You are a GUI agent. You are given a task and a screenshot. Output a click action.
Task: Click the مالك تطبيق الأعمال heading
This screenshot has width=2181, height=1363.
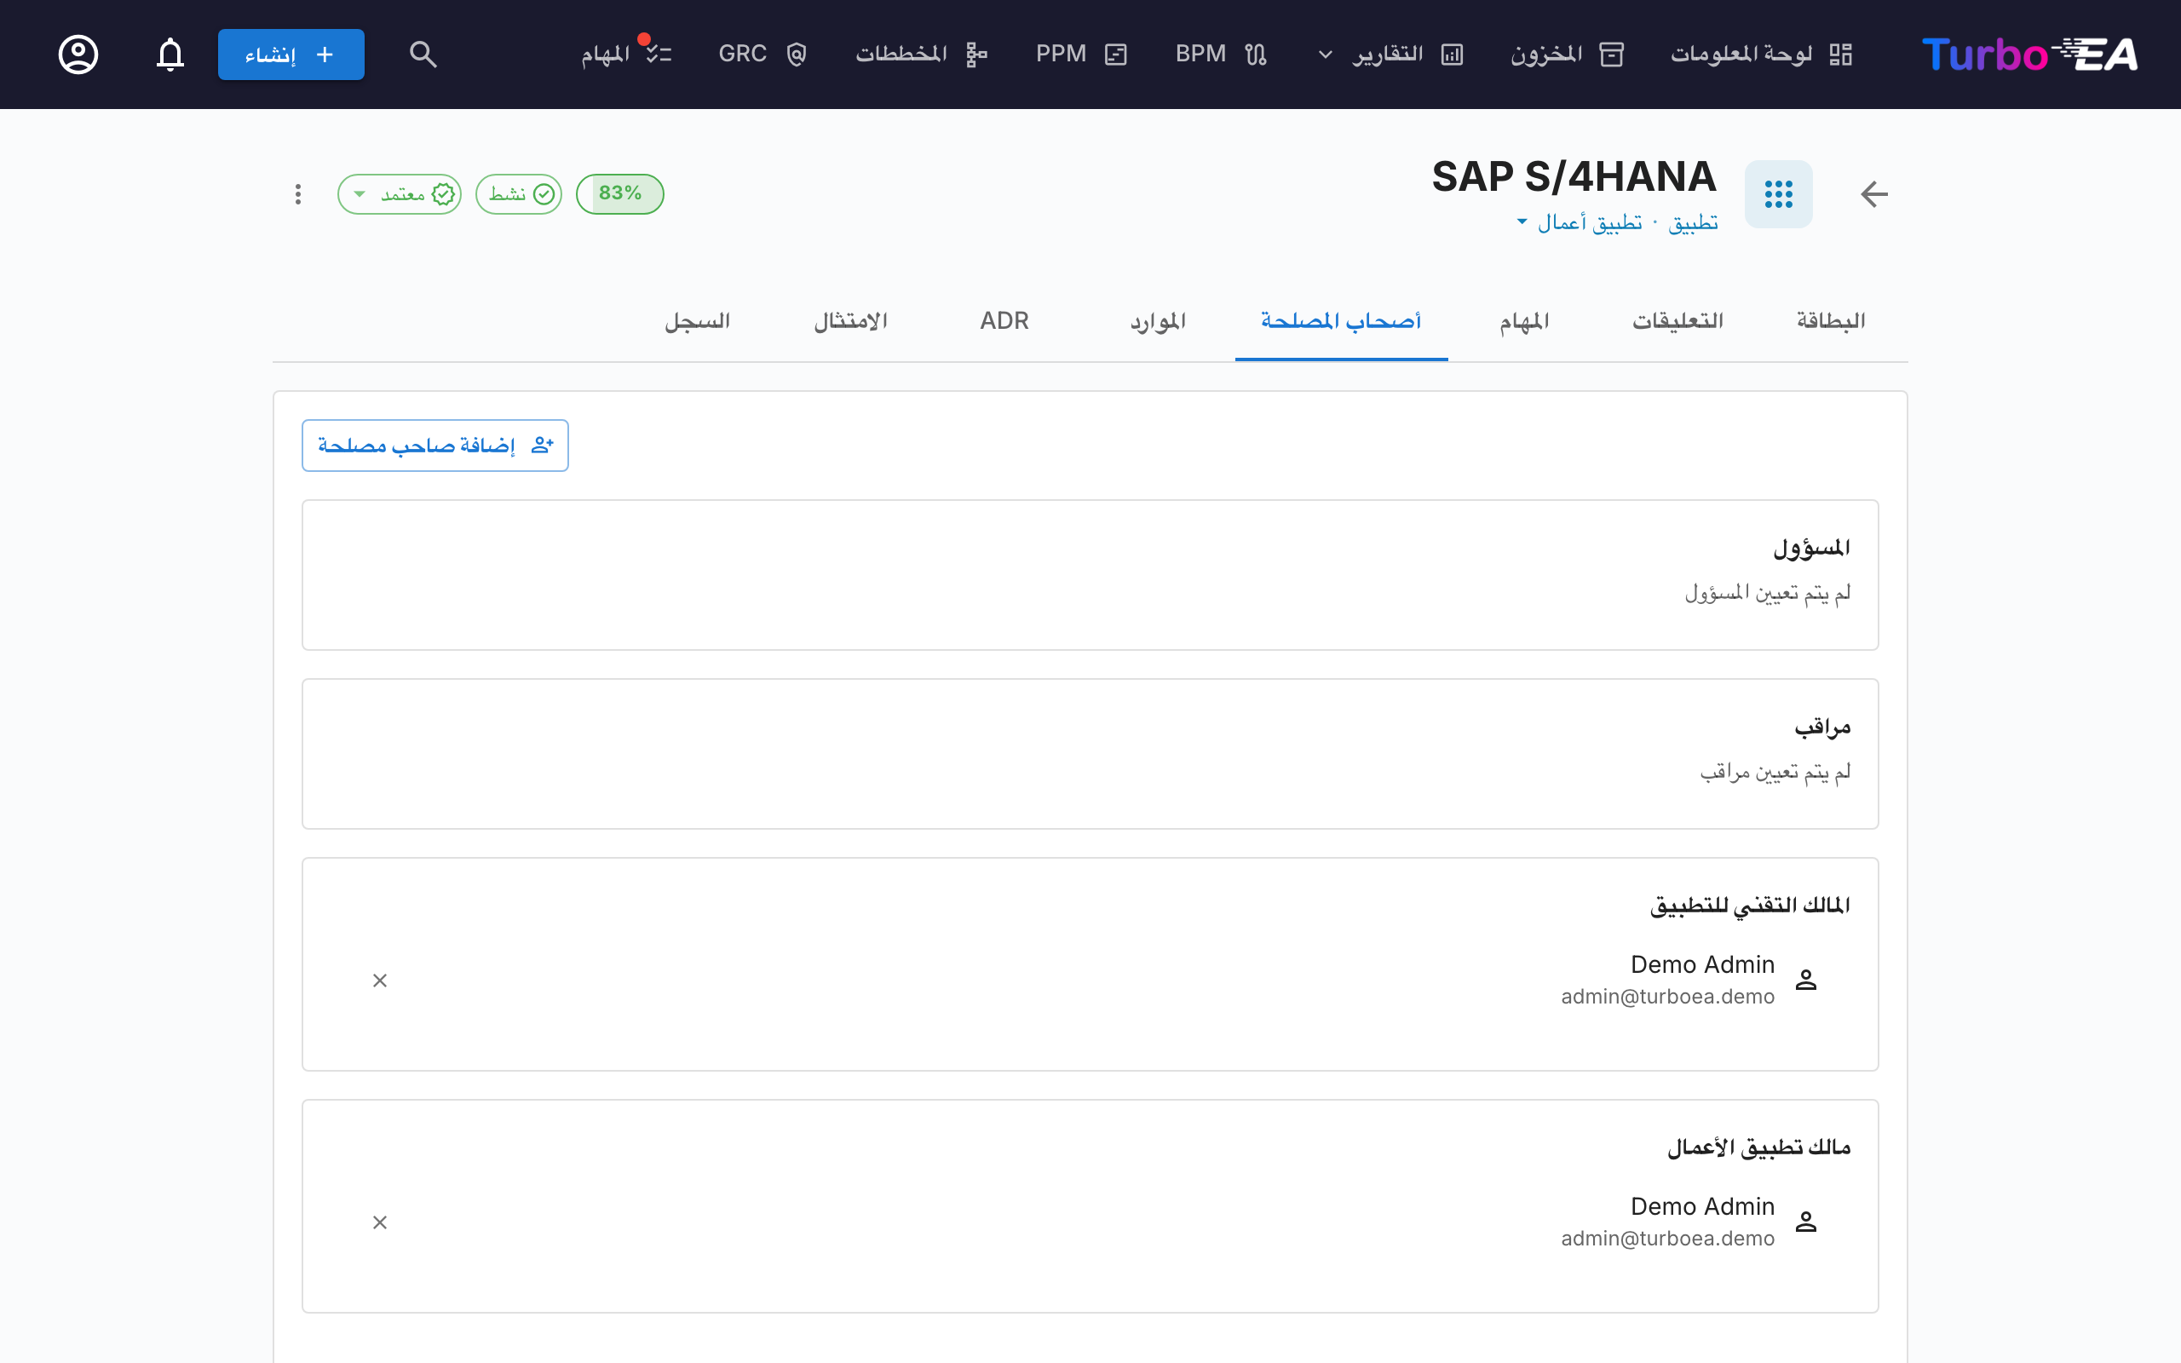tap(1758, 1147)
